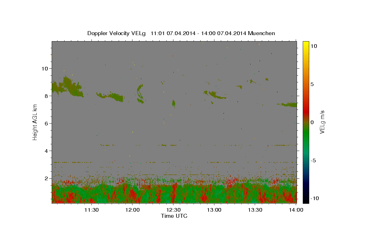Click the colorbar label 'VELg m/s'
Viewport: 367px width, 244px height.
[x=322, y=122]
